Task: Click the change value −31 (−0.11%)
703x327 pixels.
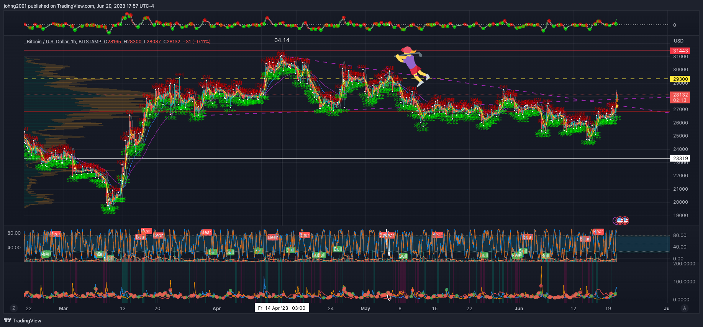Action: pyautogui.click(x=197, y=42)
